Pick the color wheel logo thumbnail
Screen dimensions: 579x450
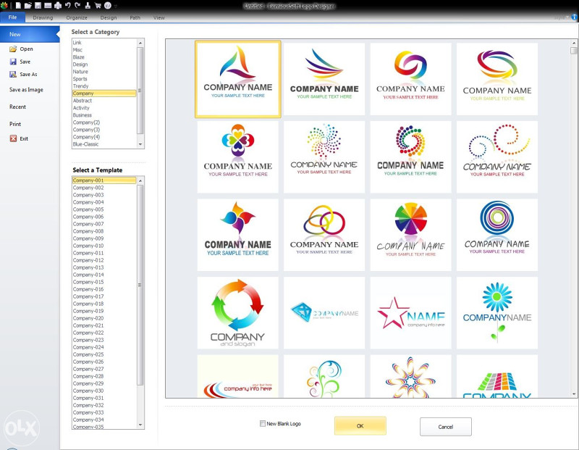410,235
